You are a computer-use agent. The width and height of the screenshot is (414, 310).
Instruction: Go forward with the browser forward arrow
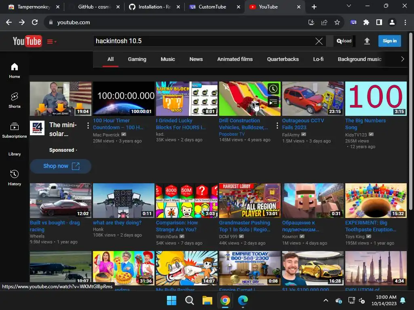coord(22,23)
